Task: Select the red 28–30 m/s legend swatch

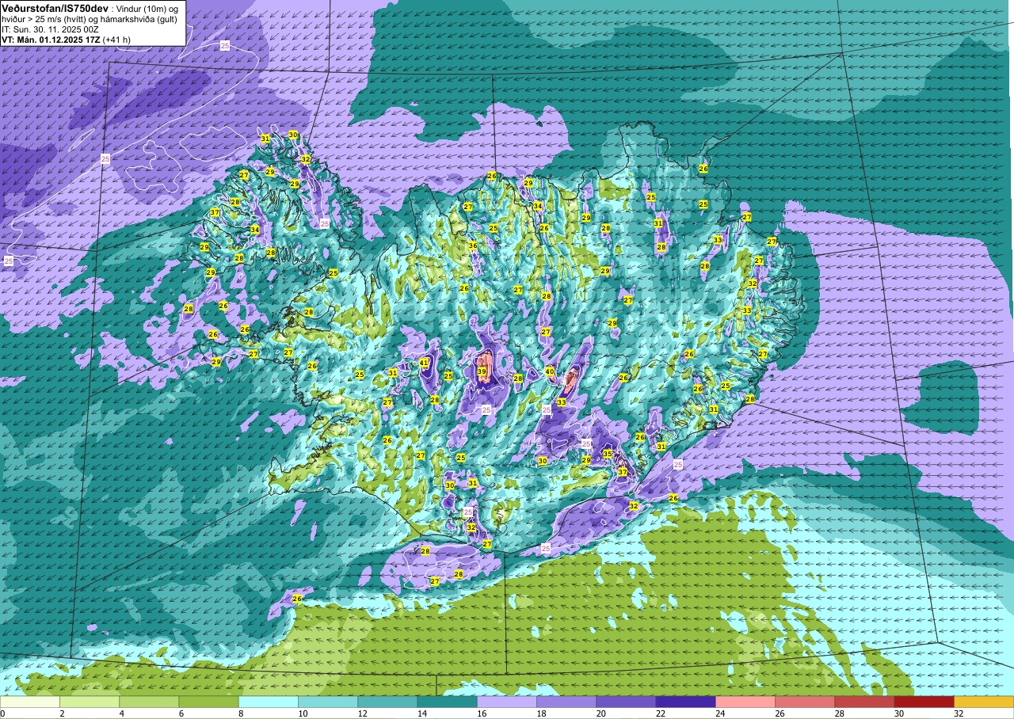Action: [864, 702]
